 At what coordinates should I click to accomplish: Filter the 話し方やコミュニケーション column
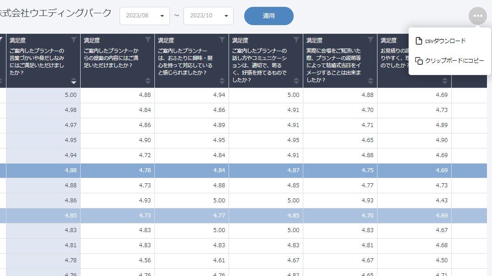pos(296,40)
